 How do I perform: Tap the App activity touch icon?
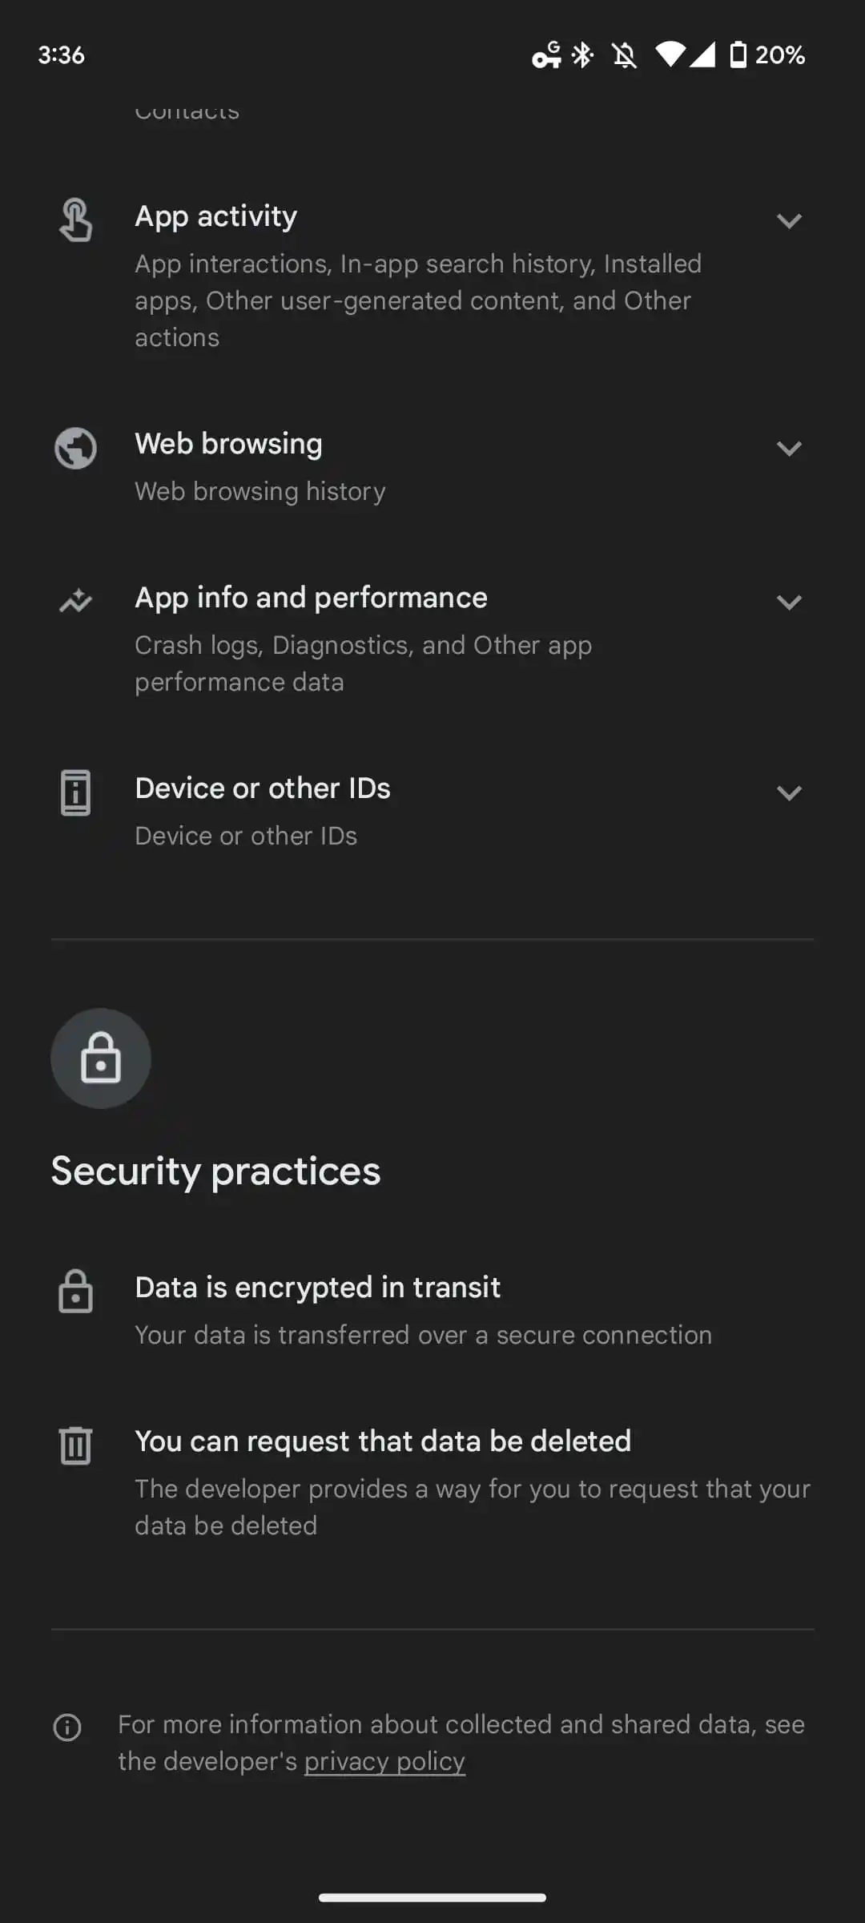[76, 220]
